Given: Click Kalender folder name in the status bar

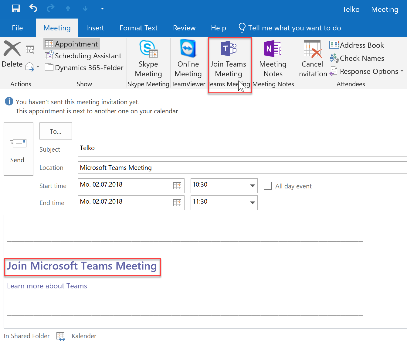Looking at the screenshot, I should (84, 336).
